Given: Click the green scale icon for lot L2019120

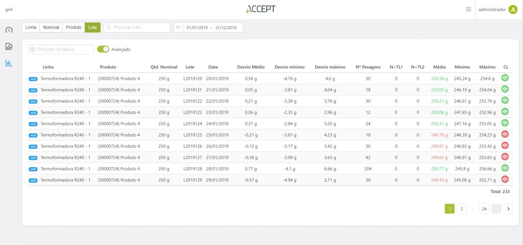Looking at the screenshot, I should [x=505, y=78].
